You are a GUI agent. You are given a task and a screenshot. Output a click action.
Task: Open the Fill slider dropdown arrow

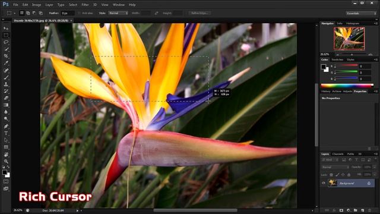click(x=375, y=174)
